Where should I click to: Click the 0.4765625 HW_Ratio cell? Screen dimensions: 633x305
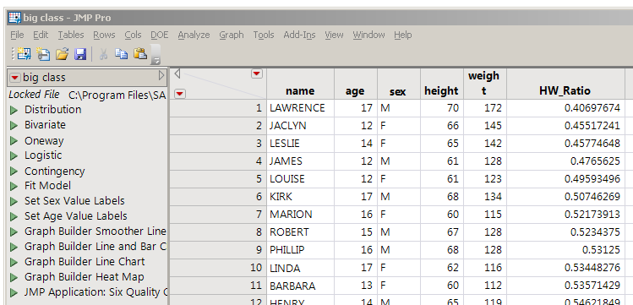(x=565, y=161)
